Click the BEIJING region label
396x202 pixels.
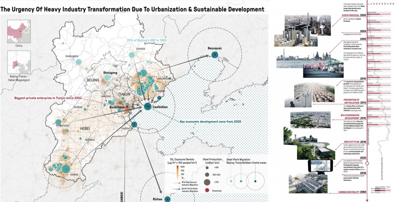93,80
